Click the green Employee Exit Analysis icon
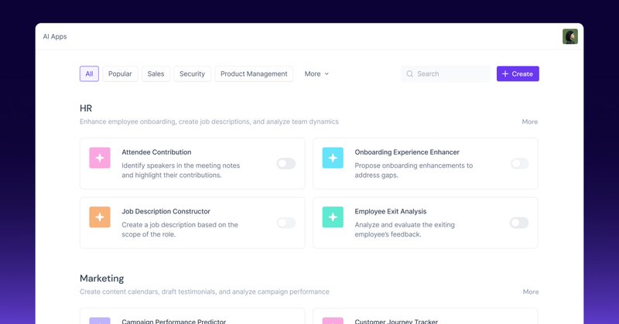This screenshot has height=324, width=619. (x=333, y=217)
